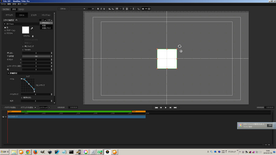This screenshot has height=155, width=276.
Task: Collapse the 3D Face section
Action: (5, 24)
